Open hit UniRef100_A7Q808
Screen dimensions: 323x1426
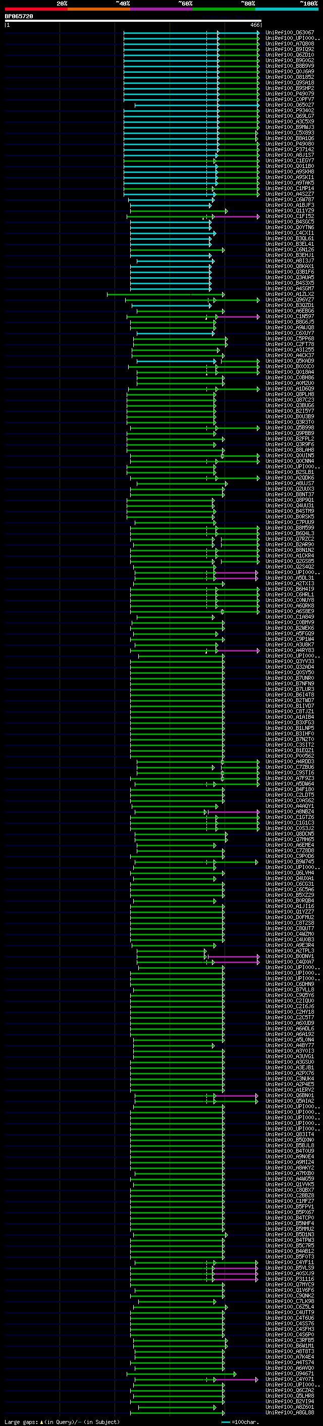pos(290,44)
